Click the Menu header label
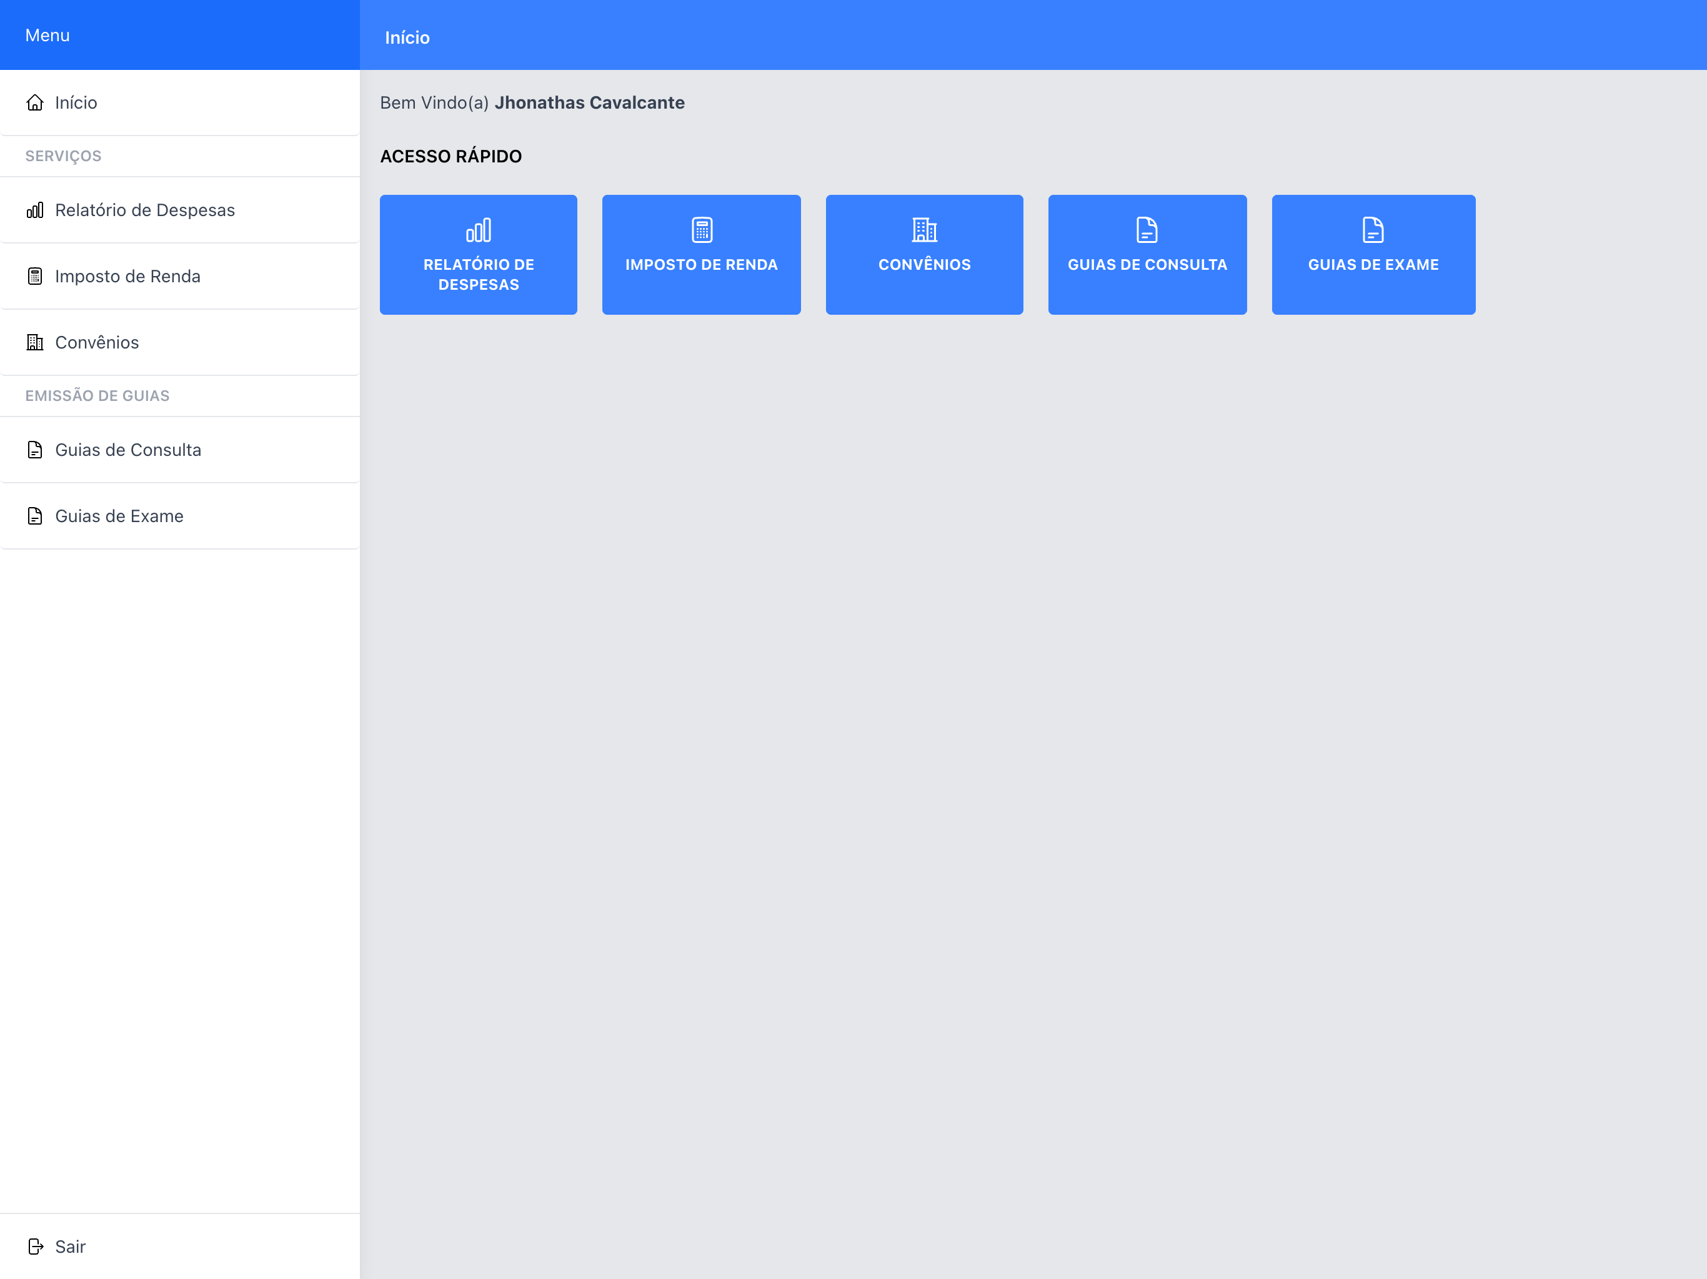This screenshot has width=1707, height=1279. (48, 36)
